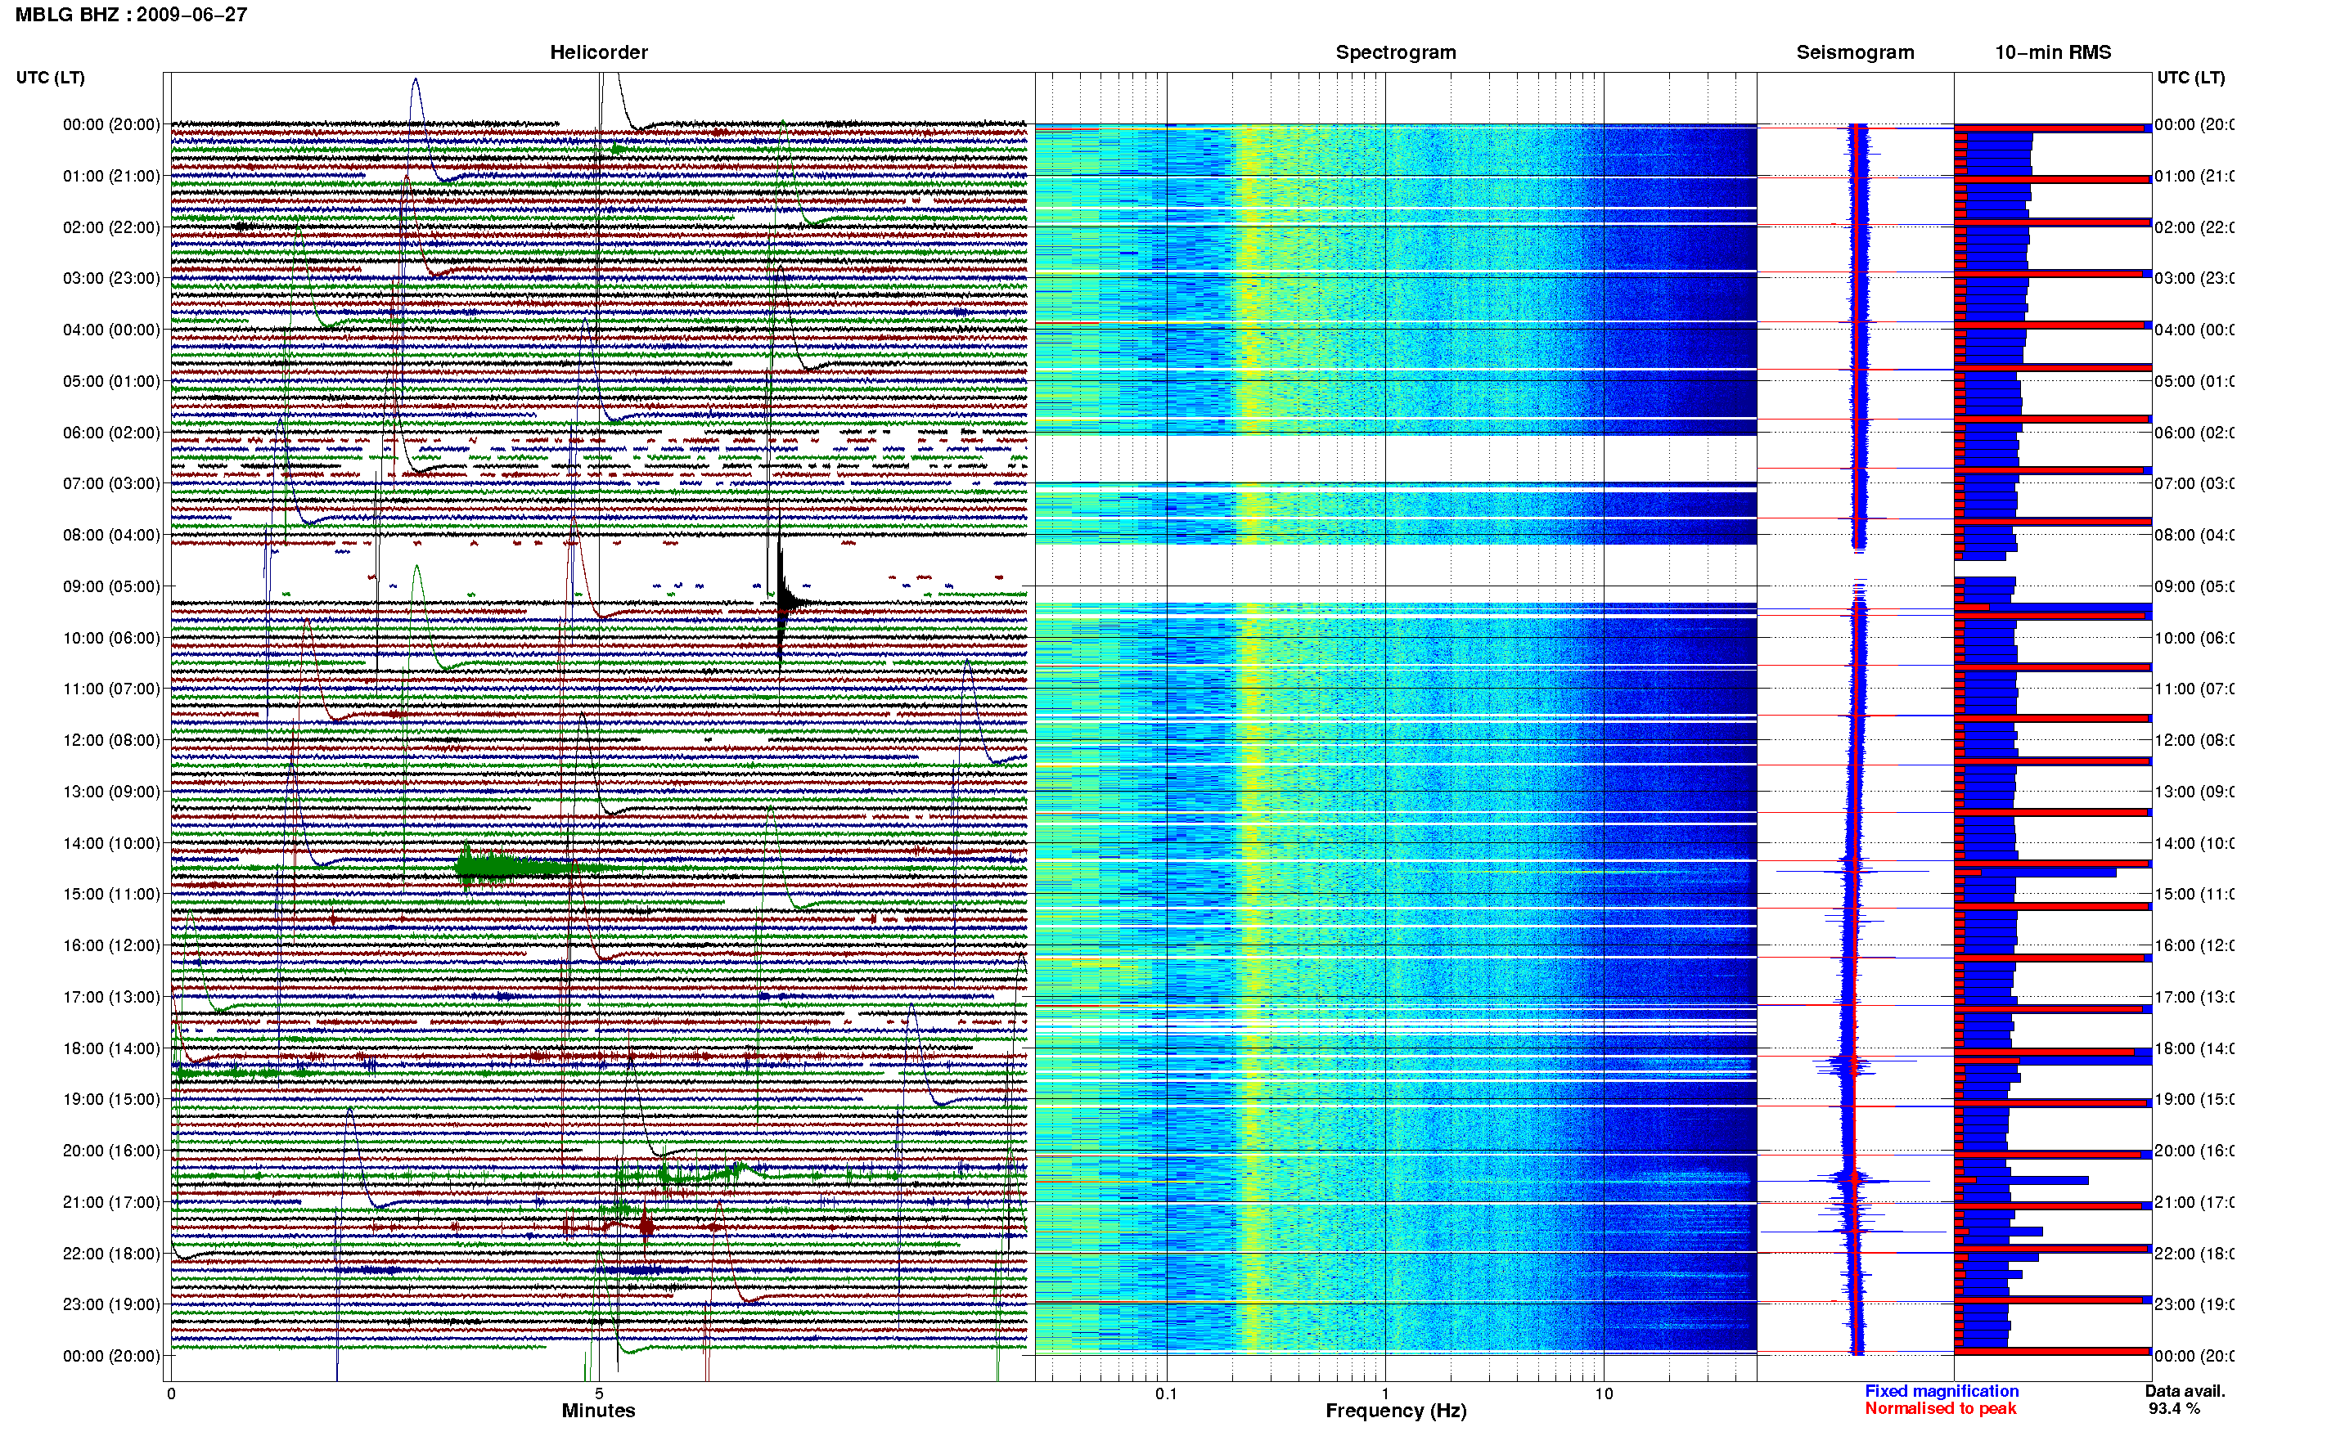Viewport: 2327px width, 1454px height.
Task: Select the left '21:00 (17:00)' time label
Action: (x=111, y=1202)
